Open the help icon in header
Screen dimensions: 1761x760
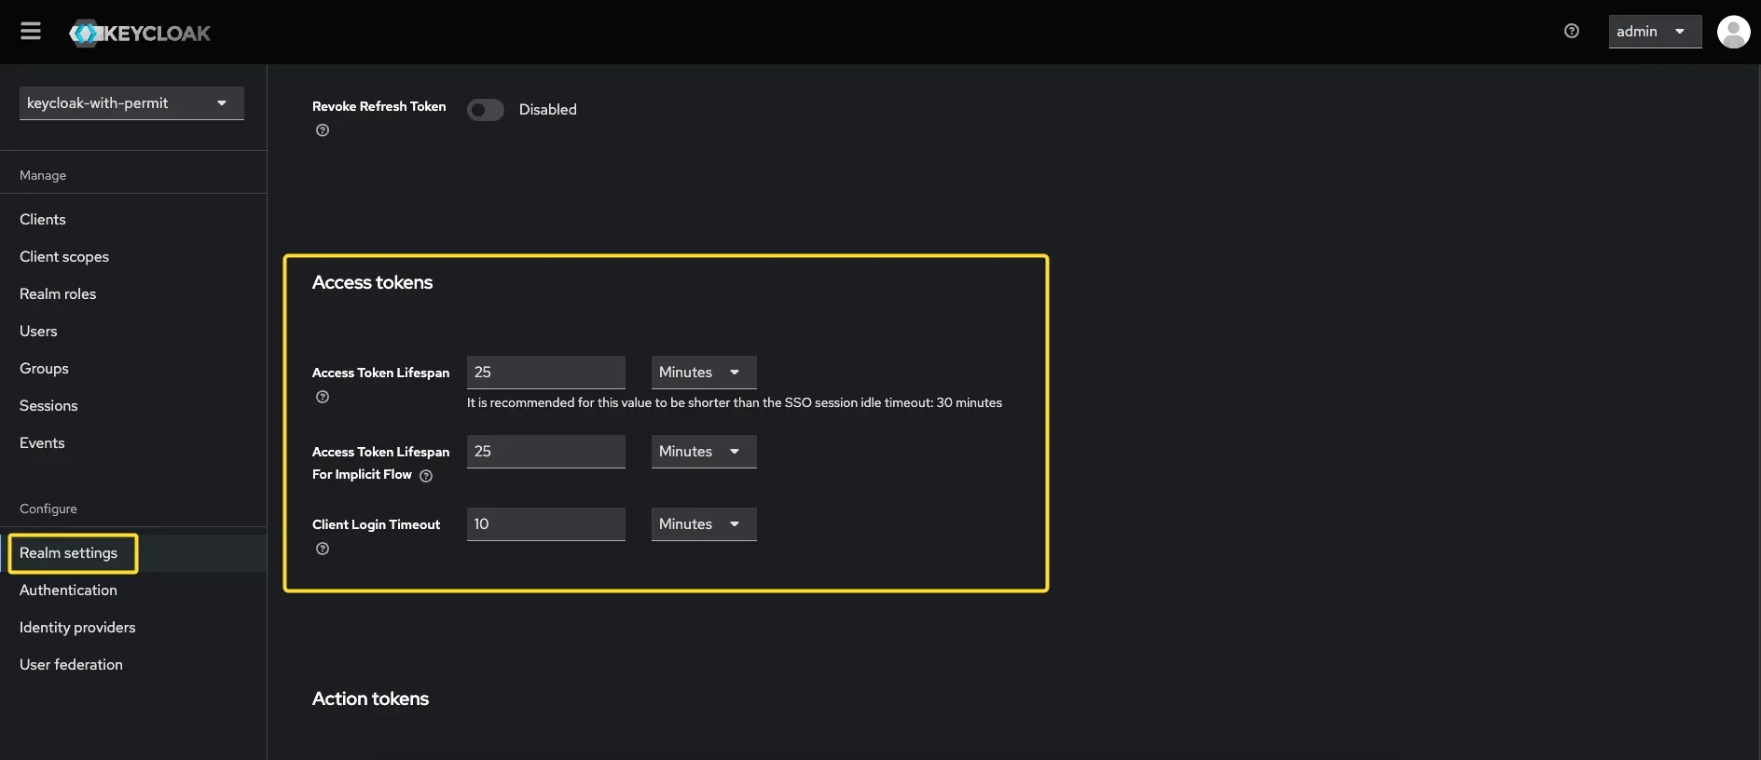(x=1571, y=32)
